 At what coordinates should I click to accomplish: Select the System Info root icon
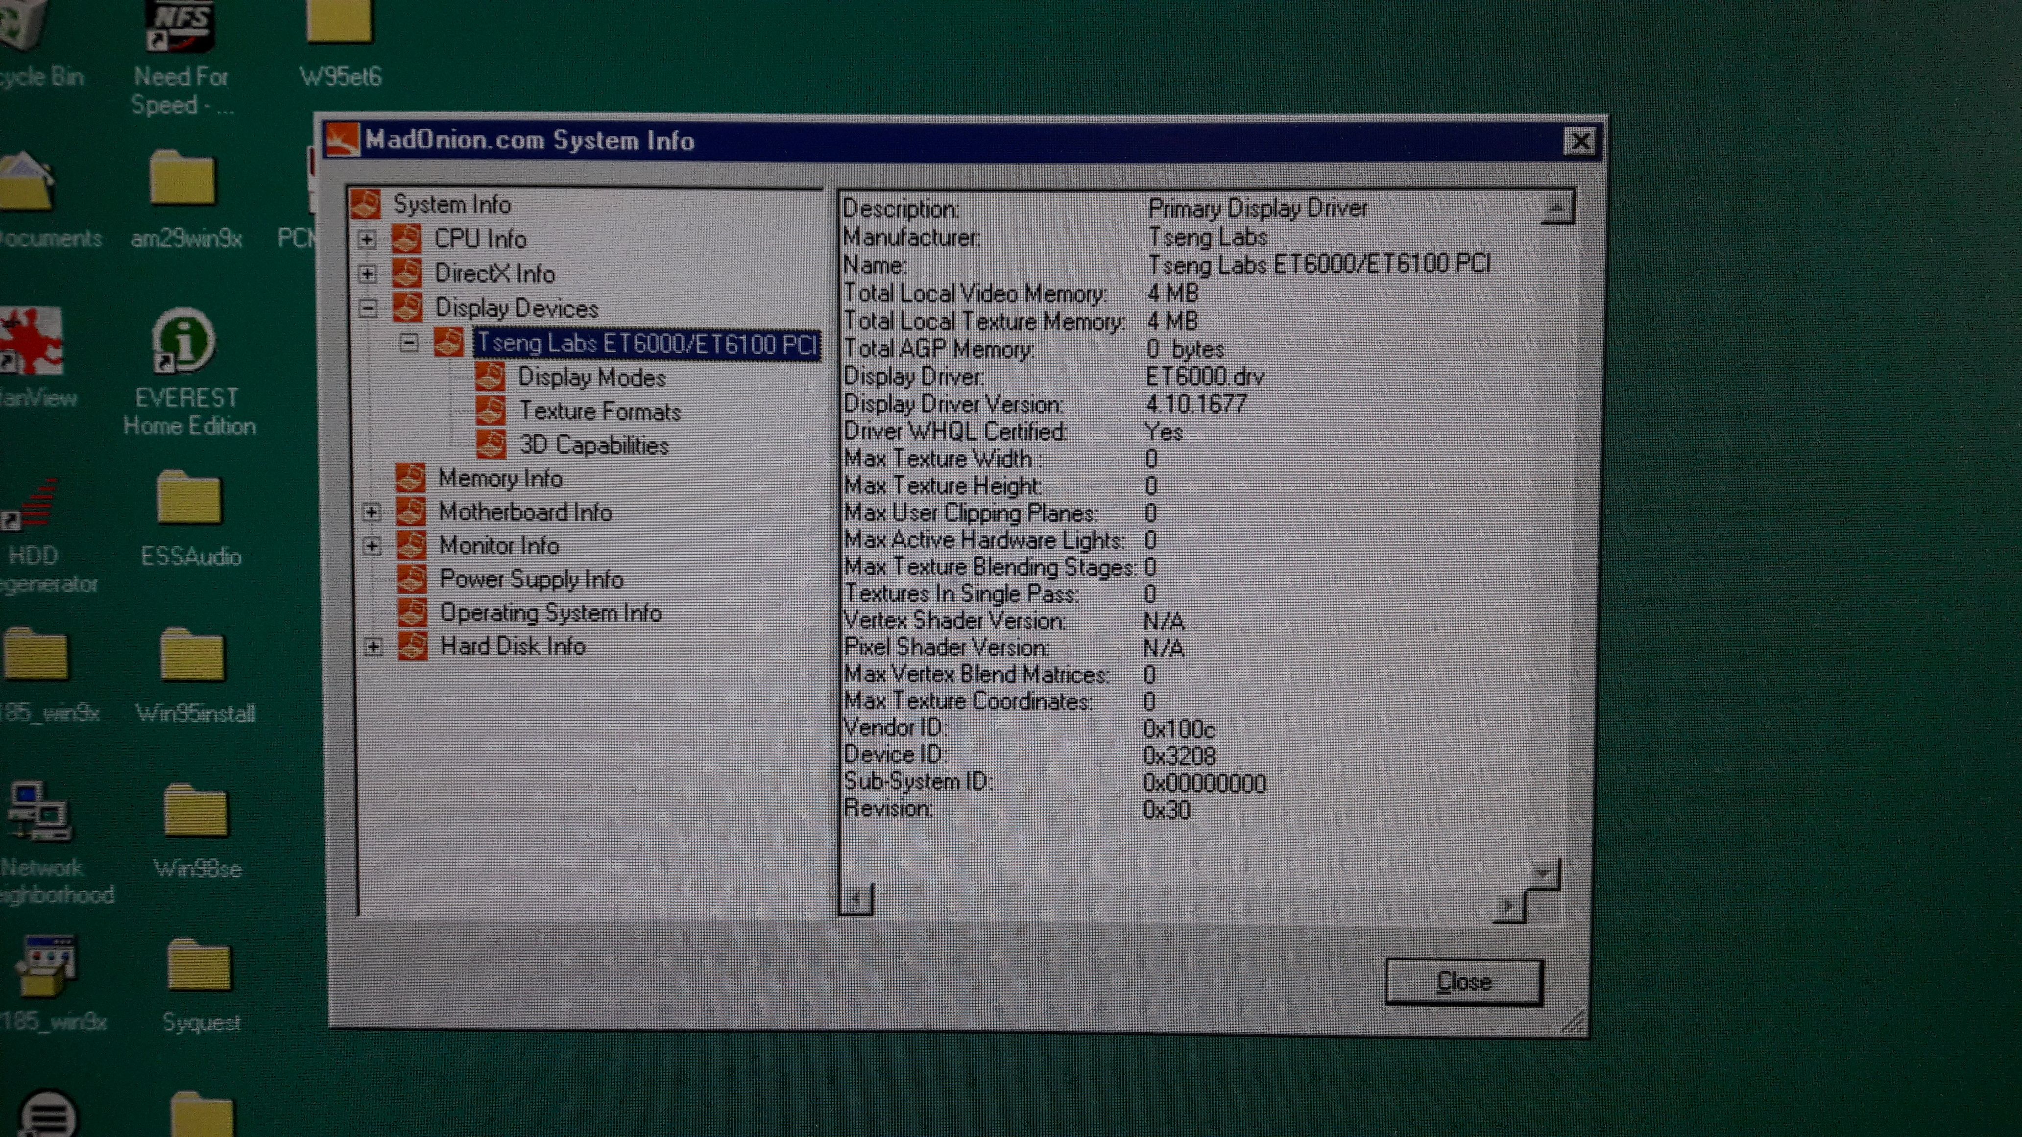pyautogui.click(x=366, y=204)
